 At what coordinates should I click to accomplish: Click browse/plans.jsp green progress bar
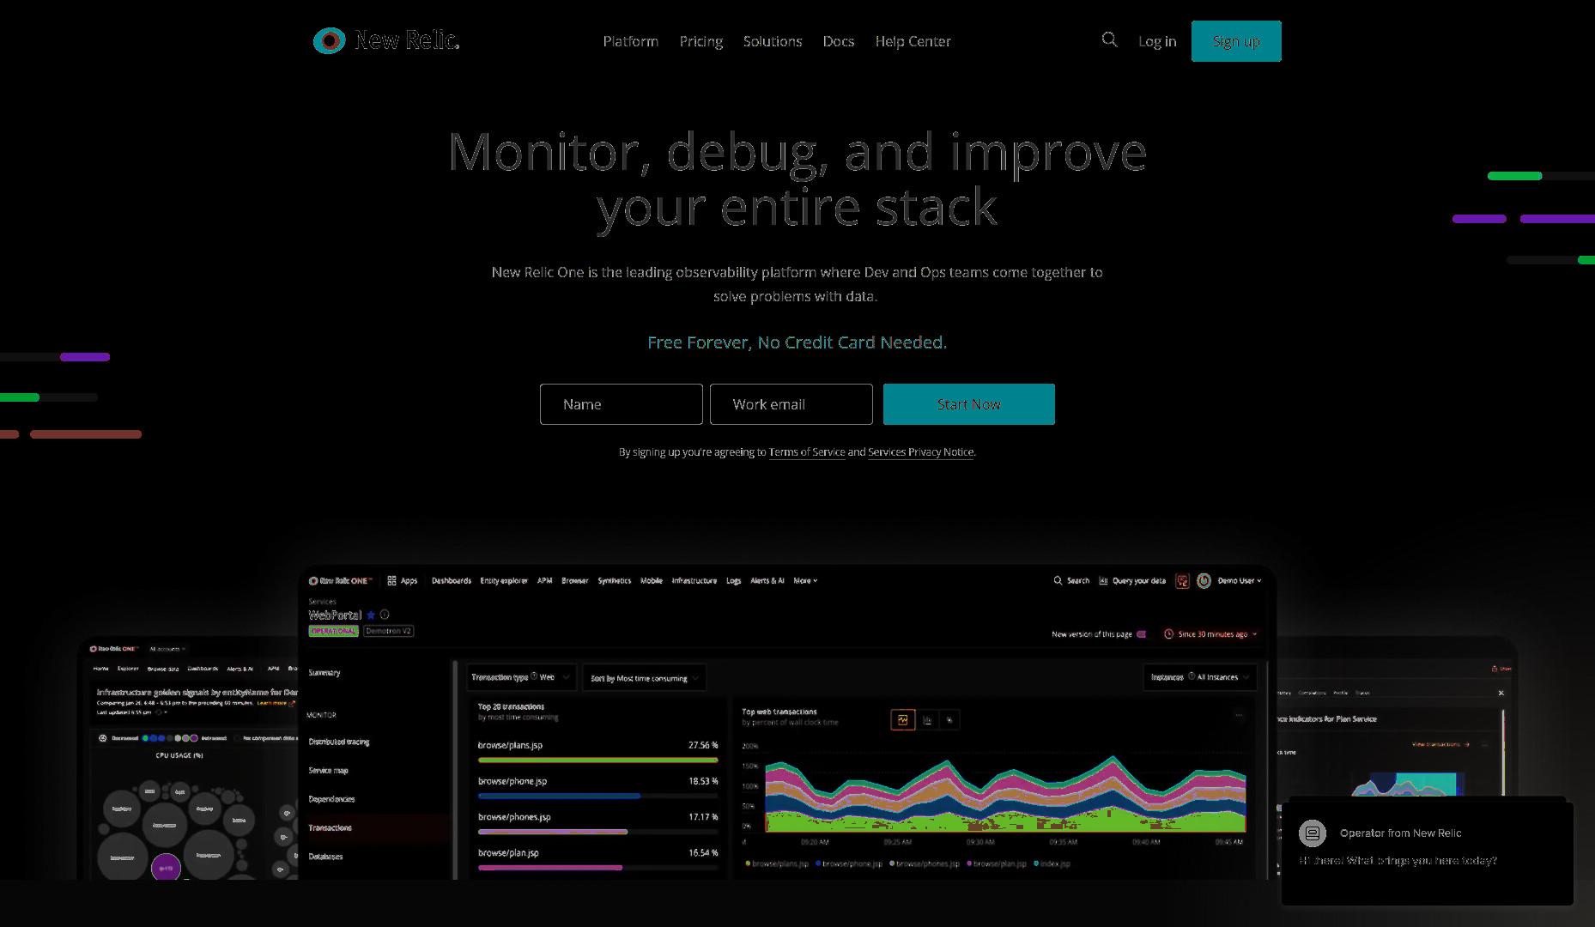[x=597, y=760]
